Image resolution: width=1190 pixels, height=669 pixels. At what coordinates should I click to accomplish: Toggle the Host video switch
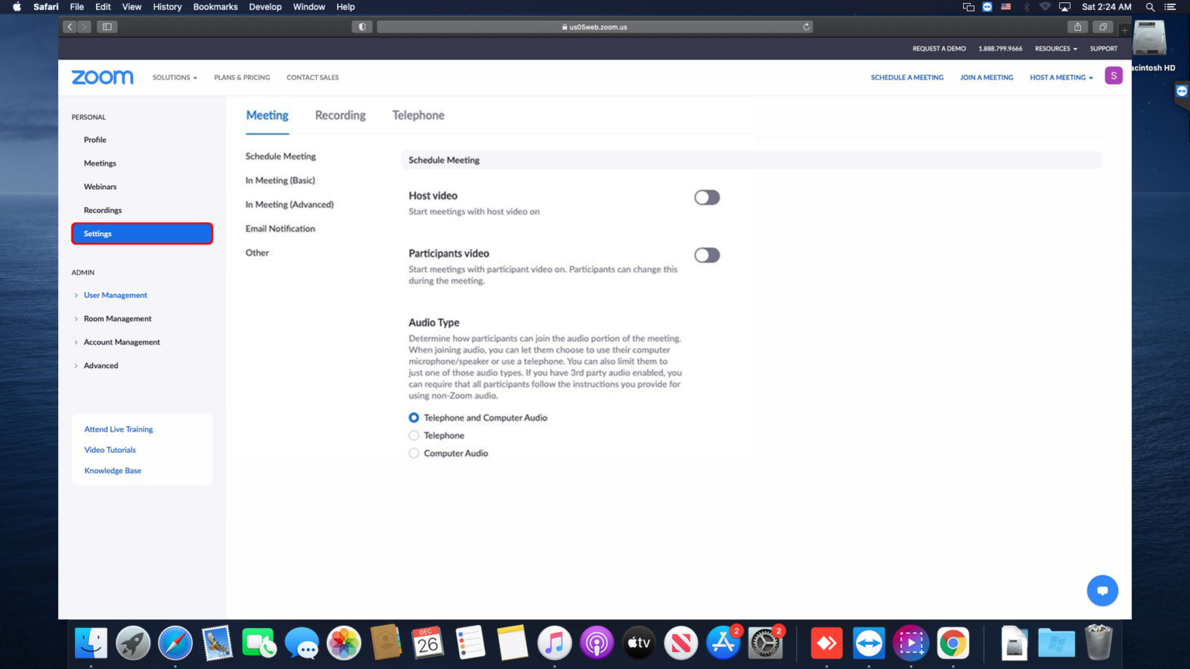(x=707, y=197)
